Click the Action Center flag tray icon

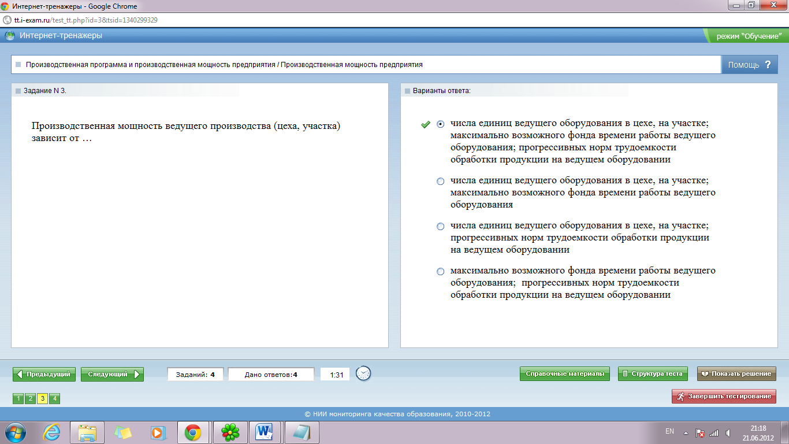pos(699,432)
